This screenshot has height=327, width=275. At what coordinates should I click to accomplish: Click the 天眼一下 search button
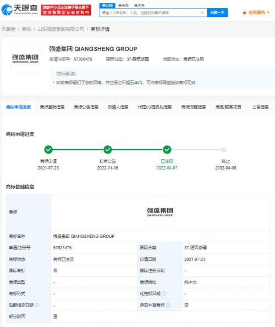[217, 13]
